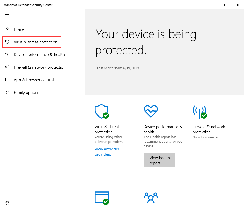Click the shield icon beside Virus & threat protection
The height and width of the screenshot is (212, 245).
click(x=7, y=42)
